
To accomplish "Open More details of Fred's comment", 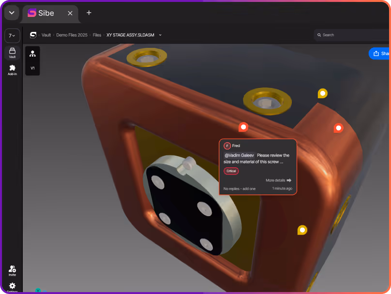I will click(278, 180).
